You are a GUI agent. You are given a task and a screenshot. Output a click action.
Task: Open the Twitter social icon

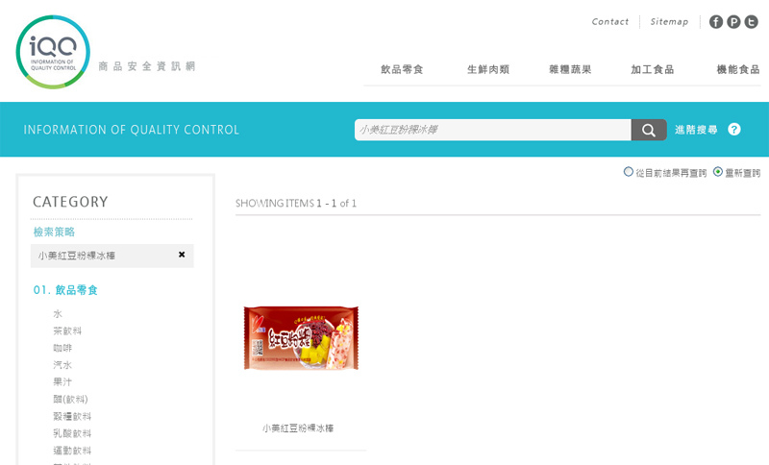click(x=752, y=22)
